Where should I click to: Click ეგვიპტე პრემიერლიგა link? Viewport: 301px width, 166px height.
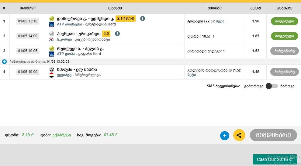[x=79, y=75]
